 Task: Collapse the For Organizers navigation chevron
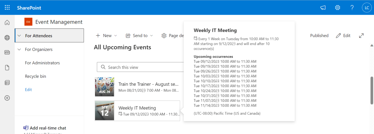pyautogui.click(x=19, y=49)
